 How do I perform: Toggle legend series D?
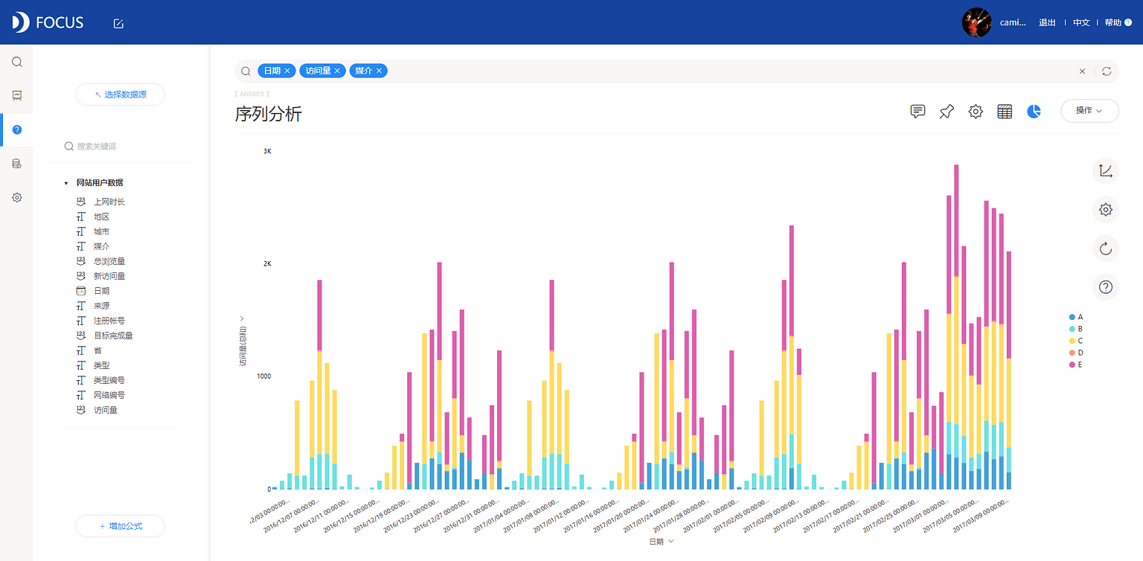click(1076, 353)
